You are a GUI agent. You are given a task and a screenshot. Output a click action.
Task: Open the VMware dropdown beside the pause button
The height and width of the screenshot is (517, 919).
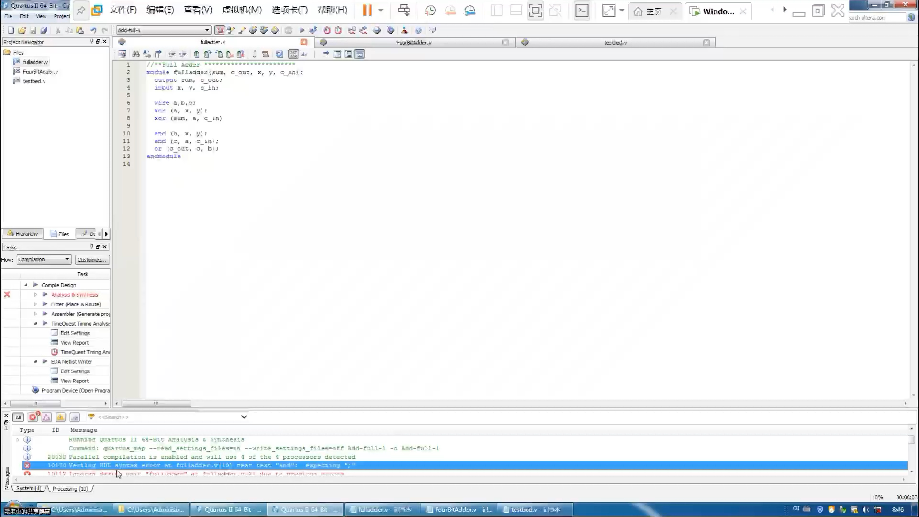pos(381,10)
